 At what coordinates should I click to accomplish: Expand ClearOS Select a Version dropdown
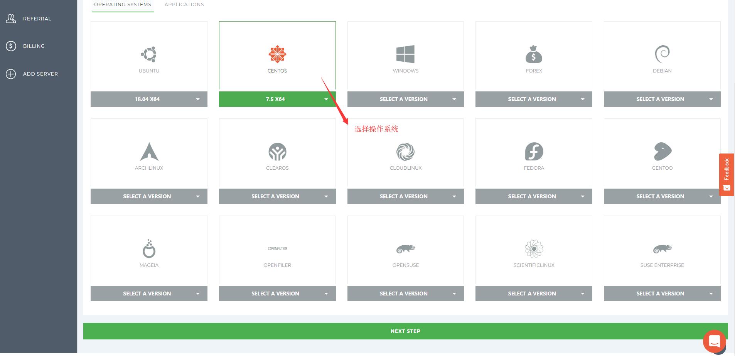coord(277,196)
